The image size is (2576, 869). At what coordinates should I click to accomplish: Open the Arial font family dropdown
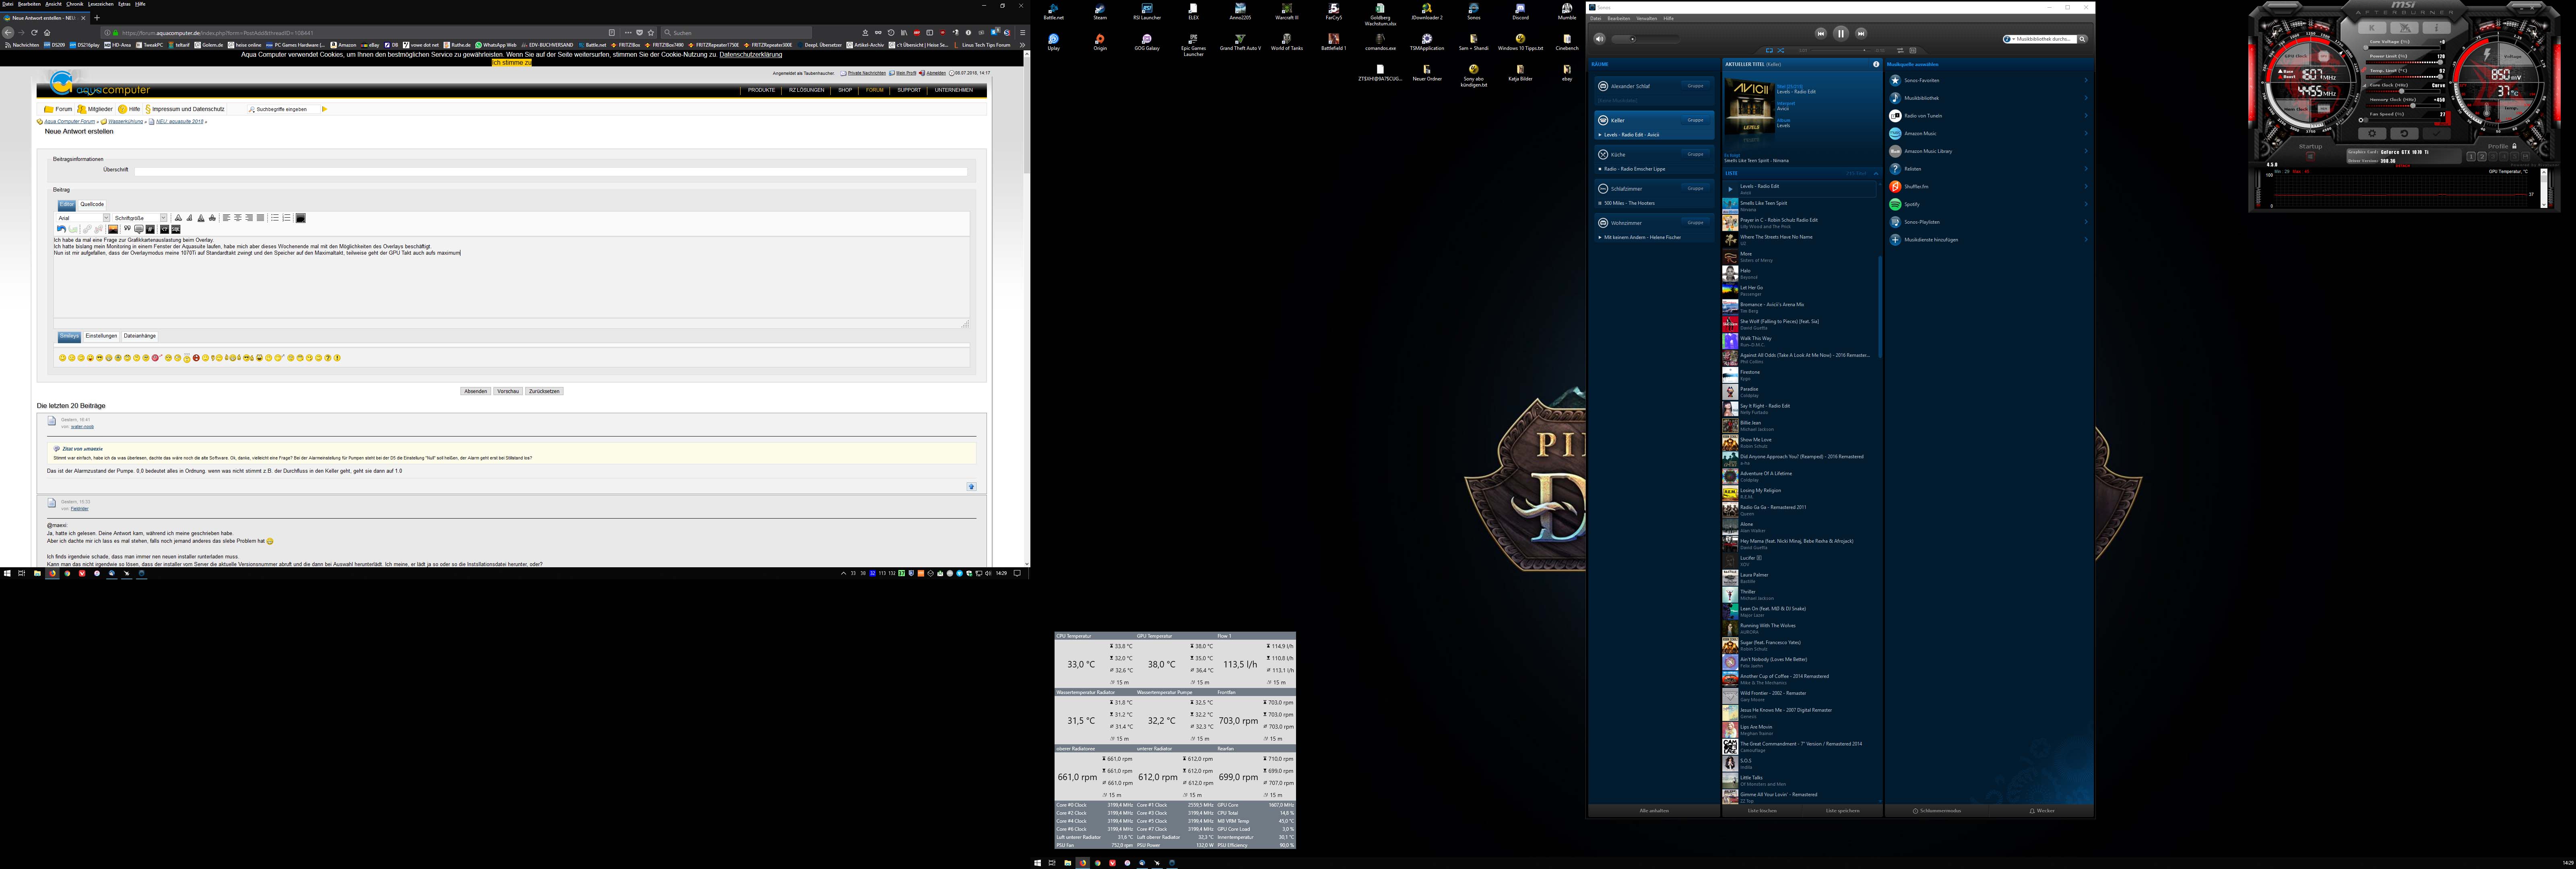106,218
